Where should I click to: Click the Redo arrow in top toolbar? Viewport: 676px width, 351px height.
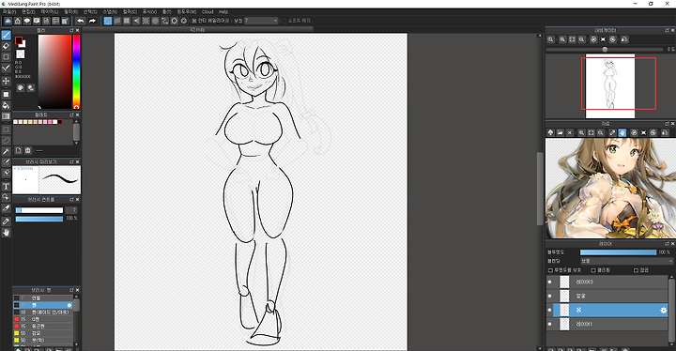92,21
